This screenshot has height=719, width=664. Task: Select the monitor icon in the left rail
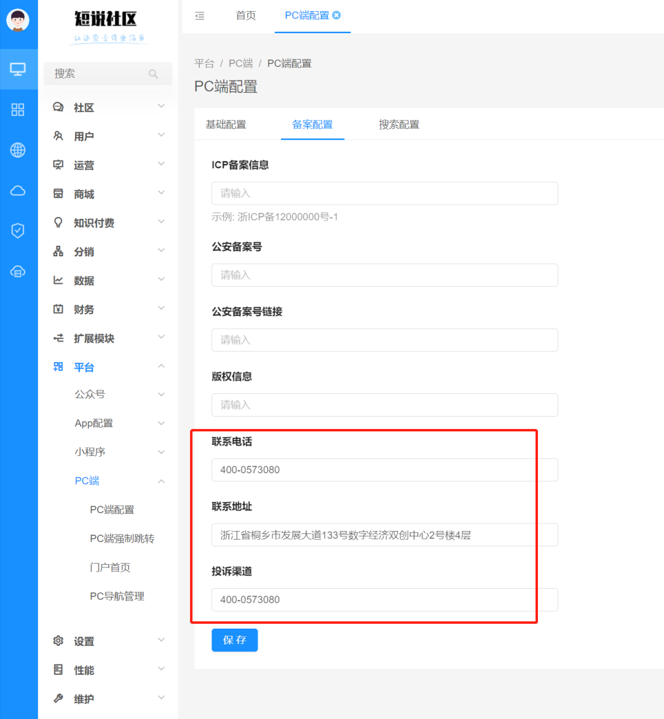18,69
